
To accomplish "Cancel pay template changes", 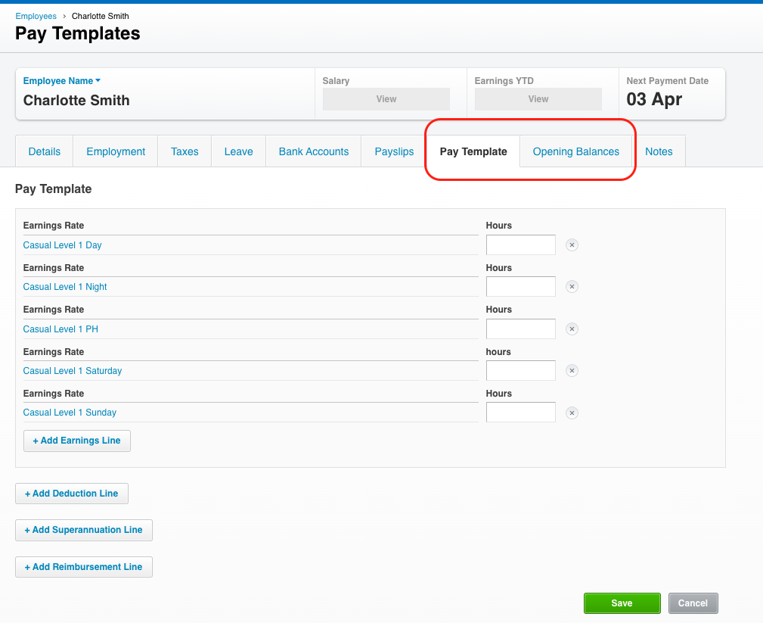I will point(693,603).
